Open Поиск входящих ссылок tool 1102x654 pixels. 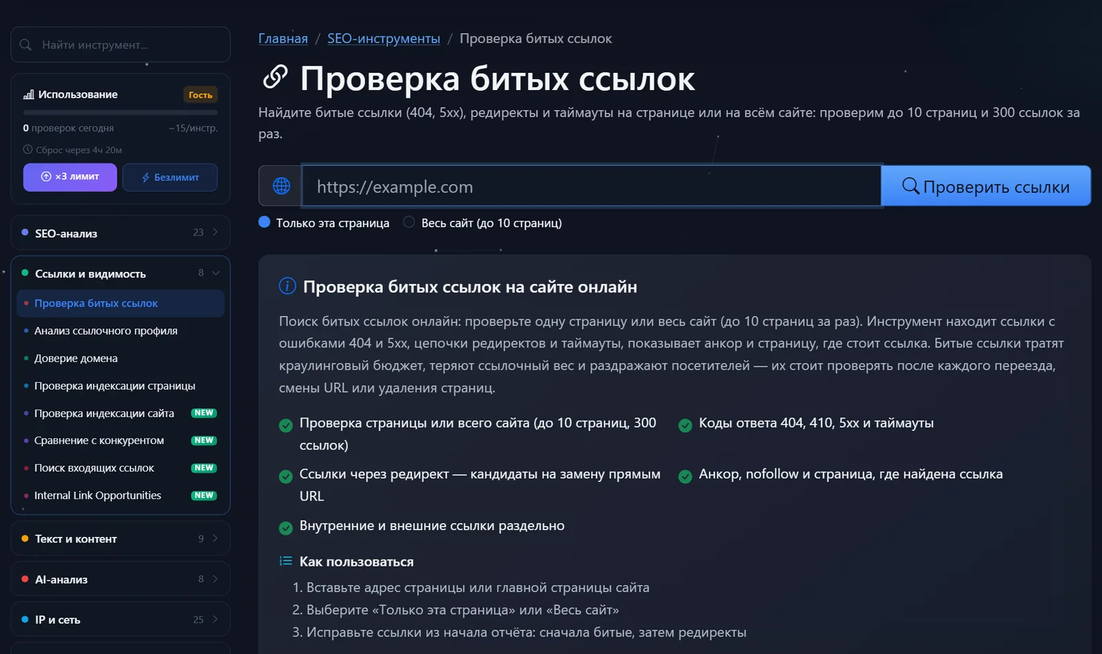pyautogui.click(x=121, y=467)
